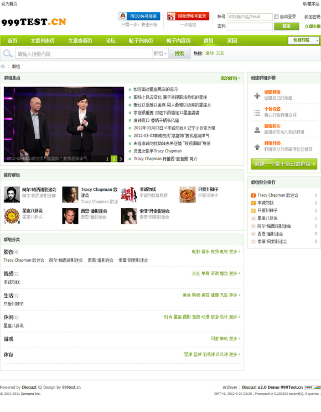Viewport: 321px width, 412px height.
Task: Click the up arrow icon beside 群组升级
Action: (x=257, y=147)
